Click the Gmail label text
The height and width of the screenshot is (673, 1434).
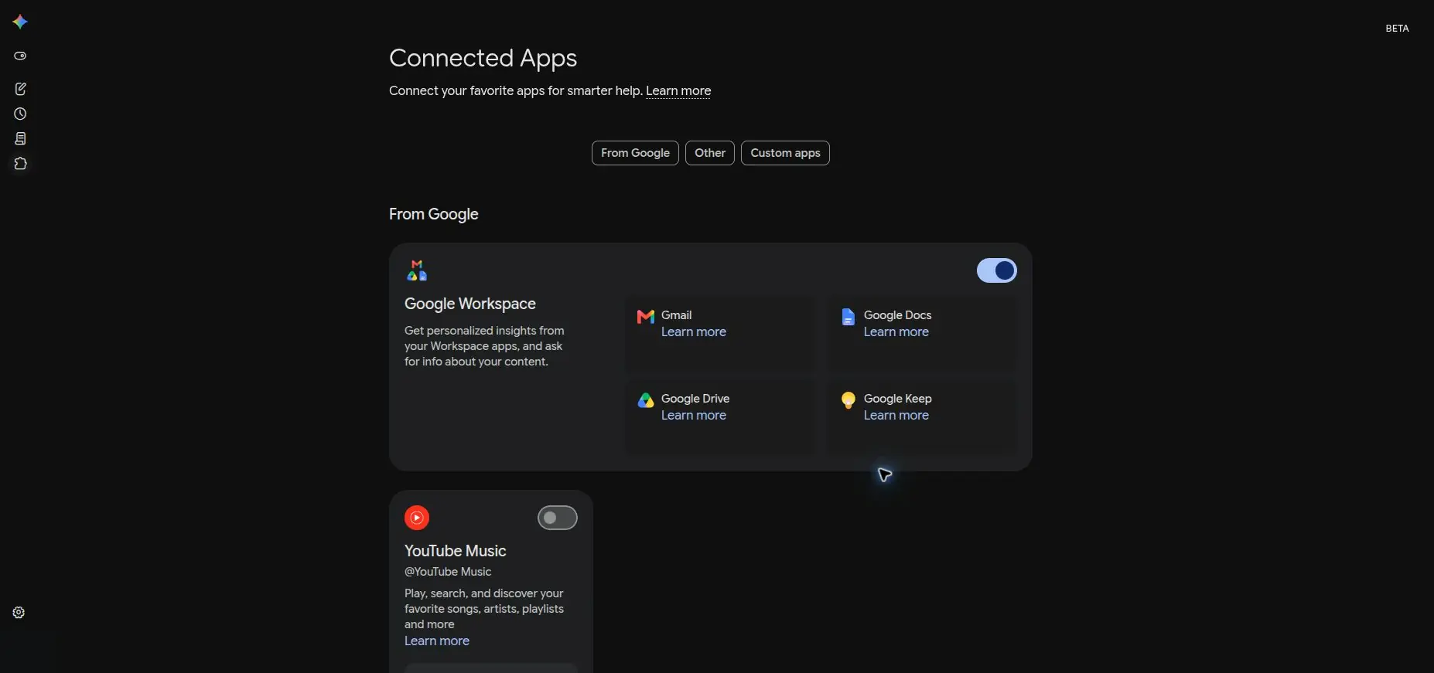pos(677,315)
